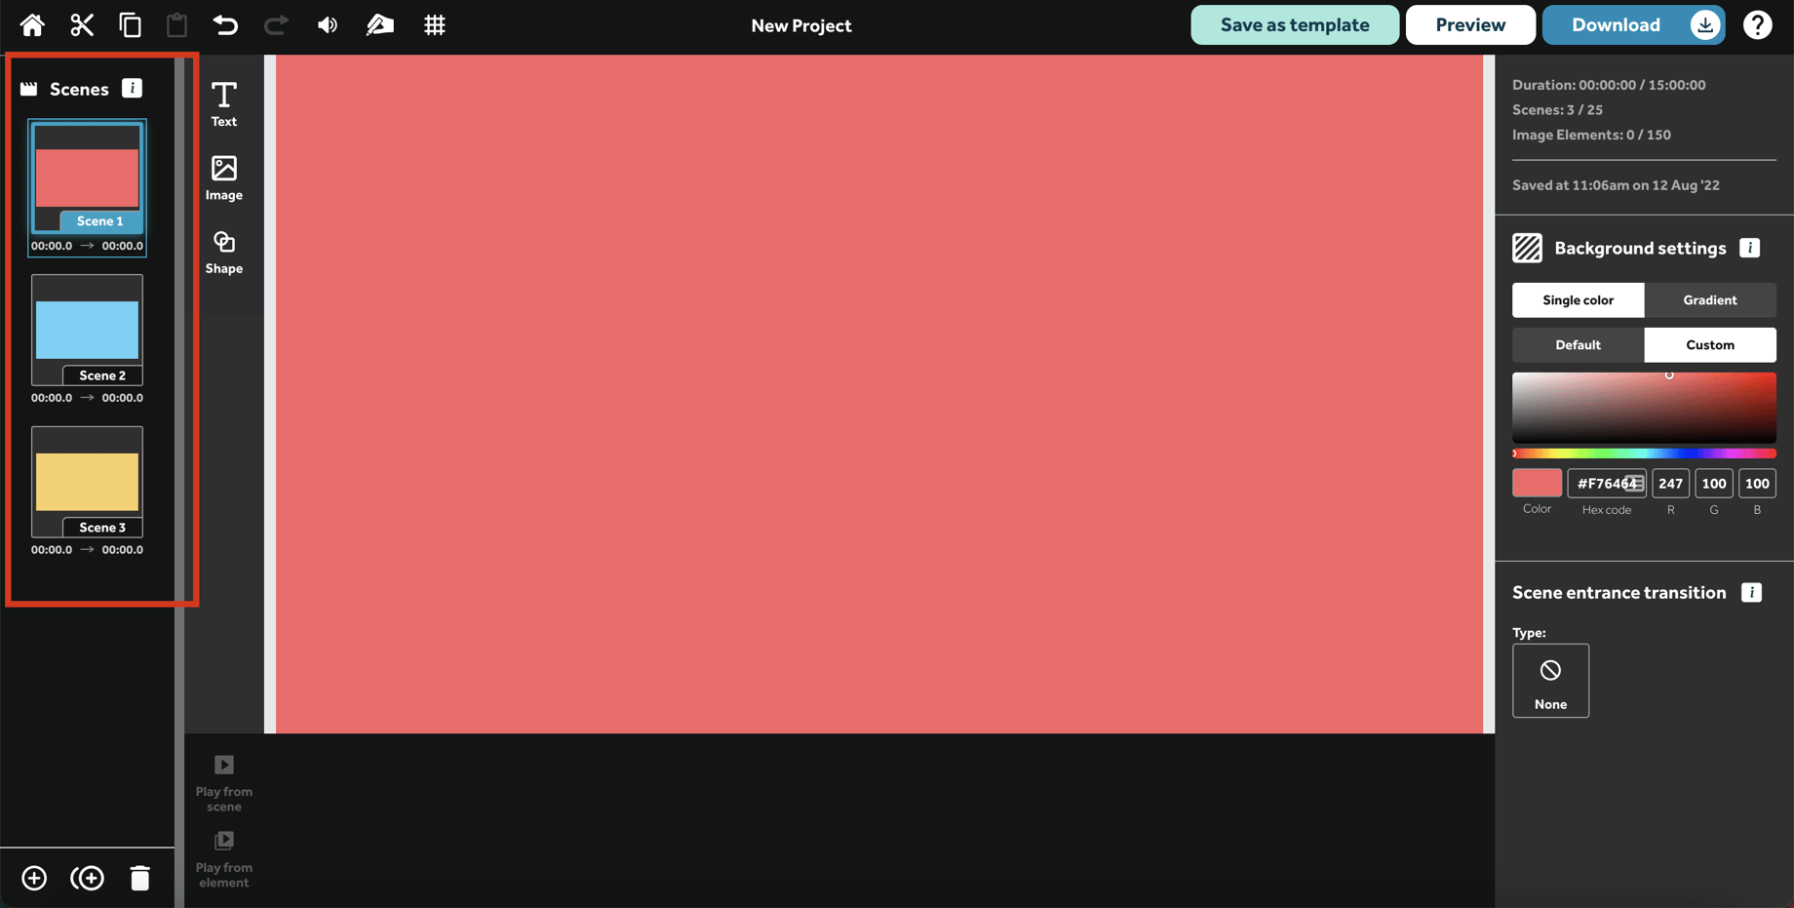This screenshot has width=1794, height=908.
Task: Select Single color background option
Action: (x=1578, y=300)
